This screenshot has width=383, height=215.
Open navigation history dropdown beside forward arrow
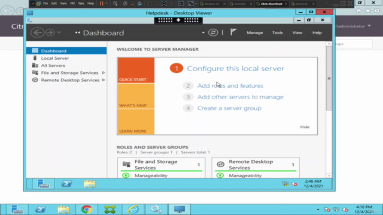pos(59,32)
